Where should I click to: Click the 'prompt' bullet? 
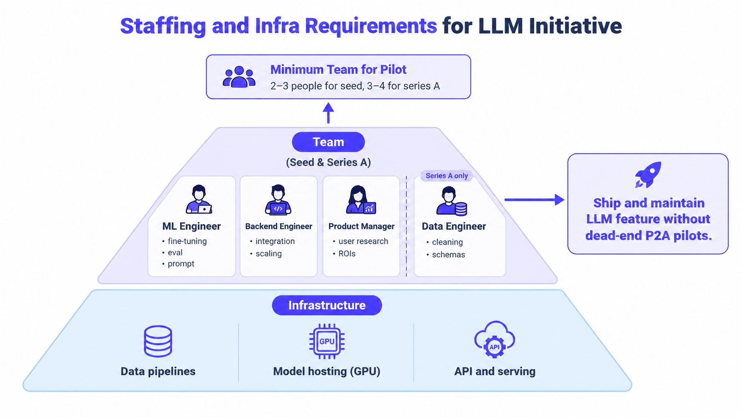(181, 264)
